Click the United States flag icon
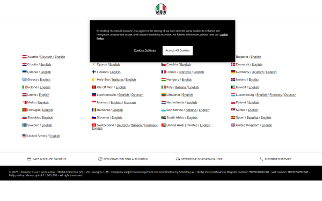322x201 pixels. [25, 136]
